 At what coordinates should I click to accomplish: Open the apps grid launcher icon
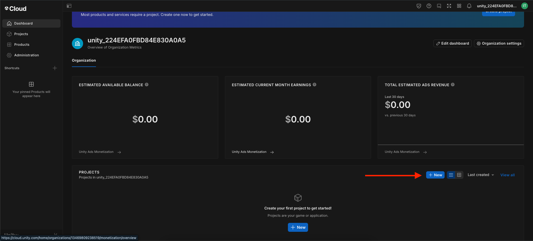459,6
